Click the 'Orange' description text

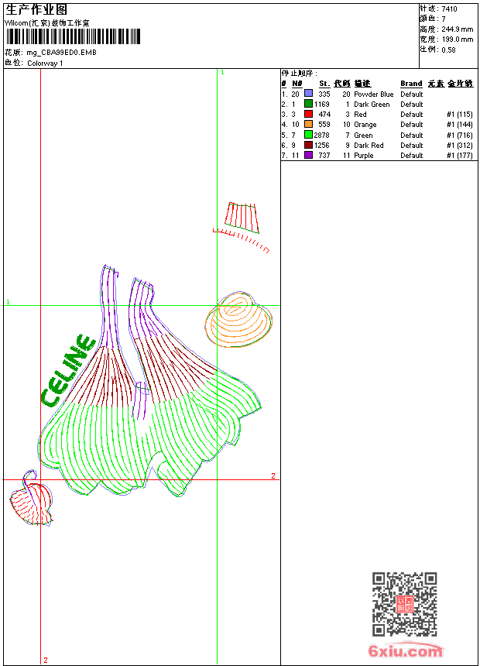pos(365,125)
